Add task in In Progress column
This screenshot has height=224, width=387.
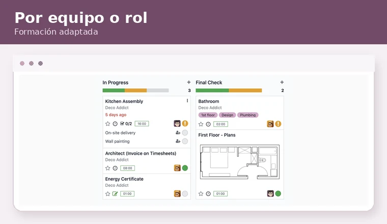coord(189,82)
